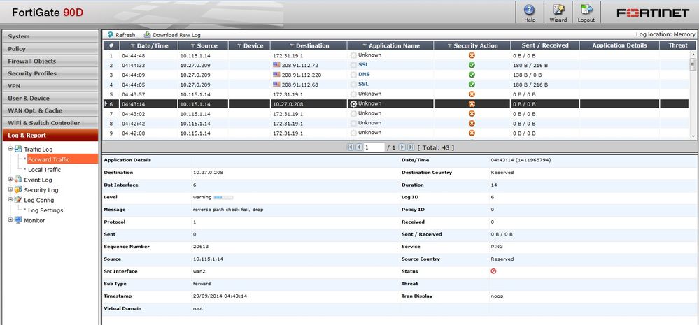Viewport: 699px width, 325px height.
Task: Click the Logout icon
Action: pos(586,10)
